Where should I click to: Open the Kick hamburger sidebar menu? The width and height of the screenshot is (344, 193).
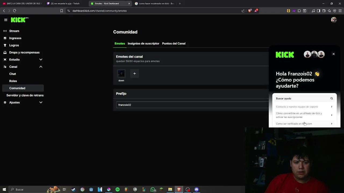[x=6, y=20]
